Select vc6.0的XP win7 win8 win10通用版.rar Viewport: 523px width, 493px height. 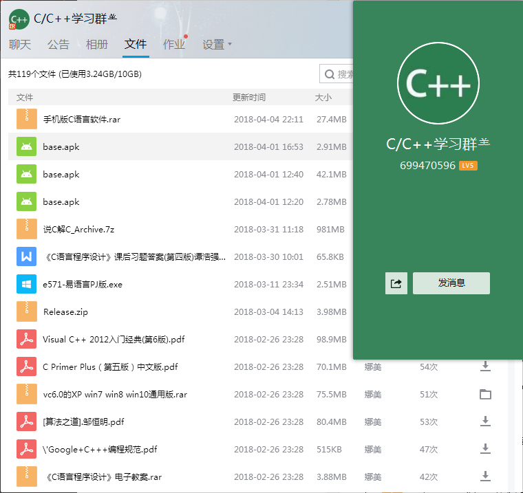(115, 395)
